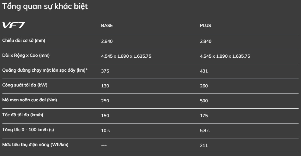The height and width of the screenshot is (156, 301).
Task: Click the 'Tổng quan sự khác biệt' heading
Action: click(45, 6)
